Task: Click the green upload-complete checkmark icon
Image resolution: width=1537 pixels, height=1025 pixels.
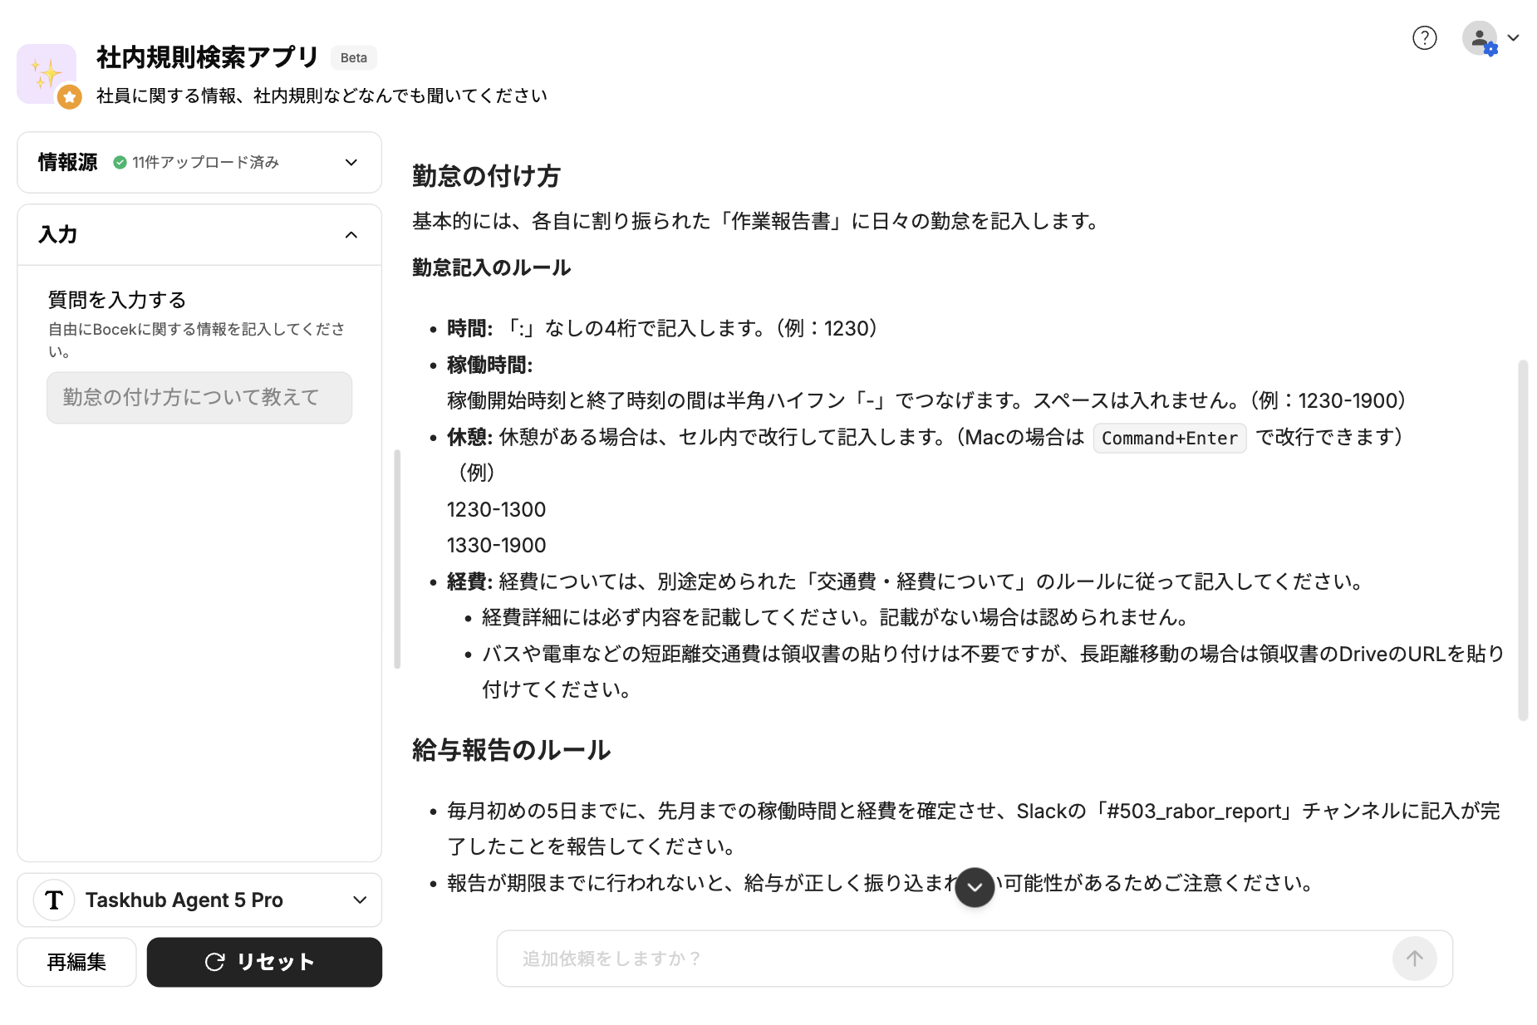Action: (x=120, y=162)
